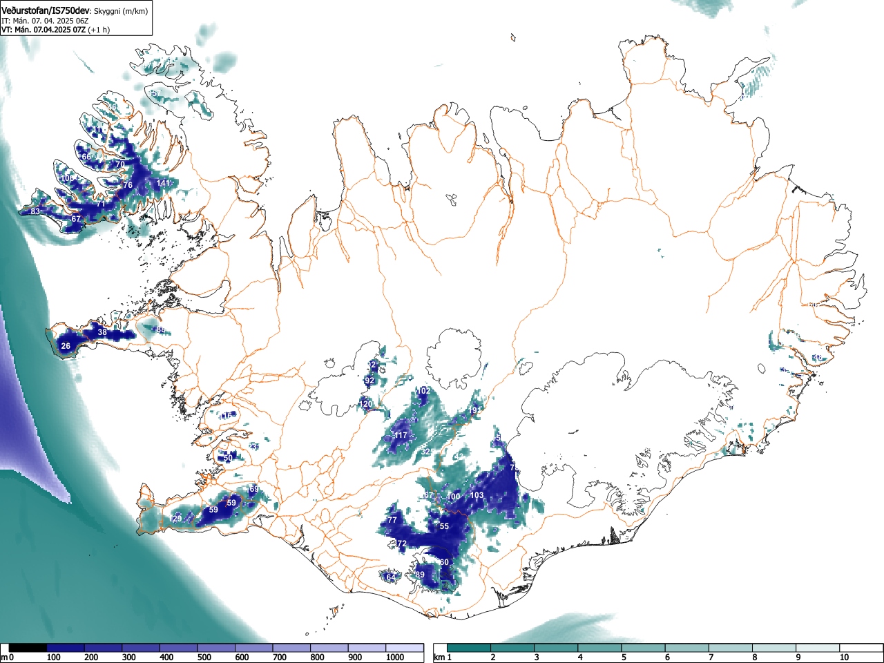Click the '6' kilometer legend tick label
884x663 pixels.
pyautogui.click(x=668, y=657)
